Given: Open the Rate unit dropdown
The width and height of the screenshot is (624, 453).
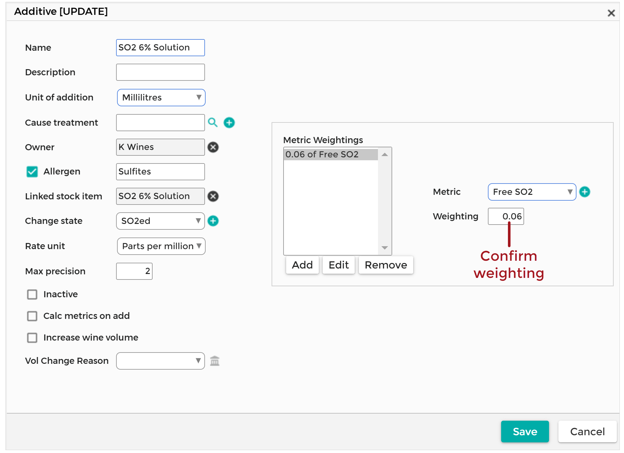Looking at the screenshot, I should point(161,246).
